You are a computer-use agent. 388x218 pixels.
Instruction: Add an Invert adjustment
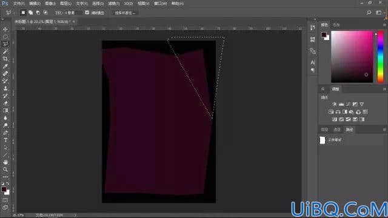click(x=335, y=119)
